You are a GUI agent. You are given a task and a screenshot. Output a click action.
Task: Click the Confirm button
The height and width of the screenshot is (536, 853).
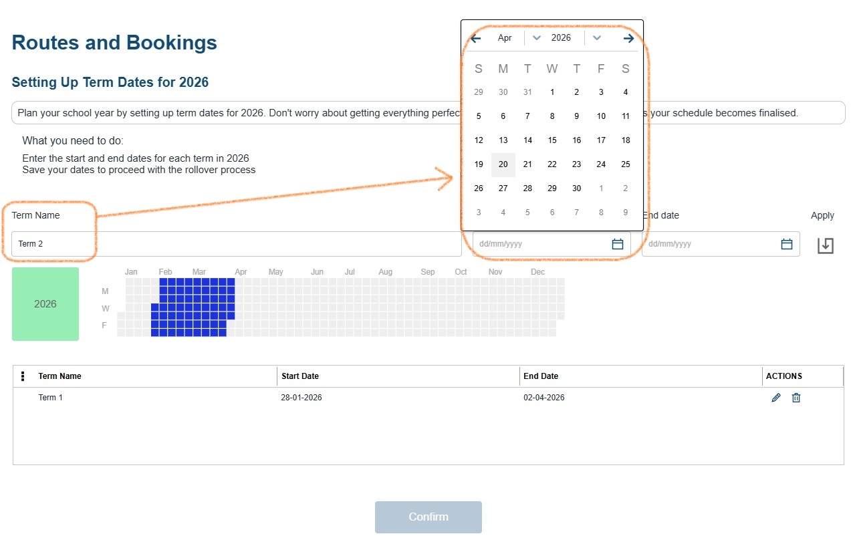click(428, 517)
